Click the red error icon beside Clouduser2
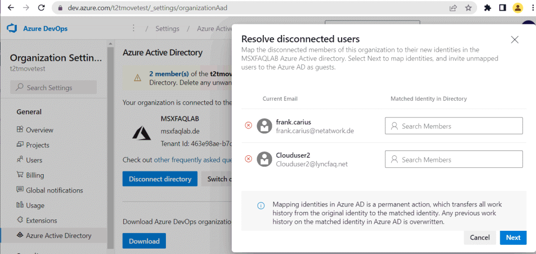This screenshot has height=254, width=536. click(249, 159)
